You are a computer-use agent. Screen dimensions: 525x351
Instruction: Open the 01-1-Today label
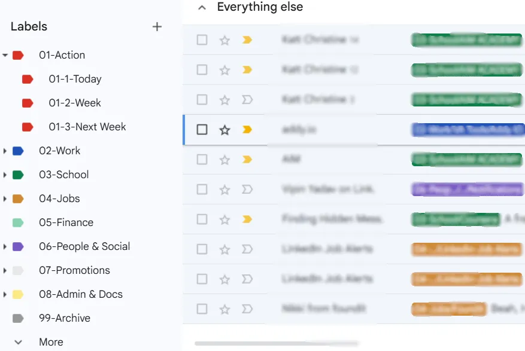[x=75, y=79]
